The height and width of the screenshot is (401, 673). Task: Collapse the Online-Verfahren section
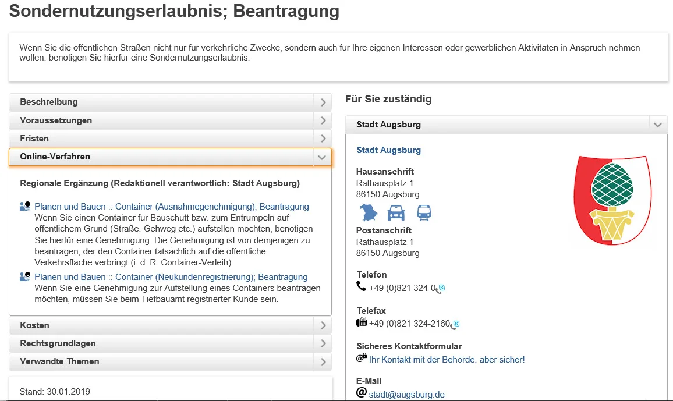tap(170, 157)
